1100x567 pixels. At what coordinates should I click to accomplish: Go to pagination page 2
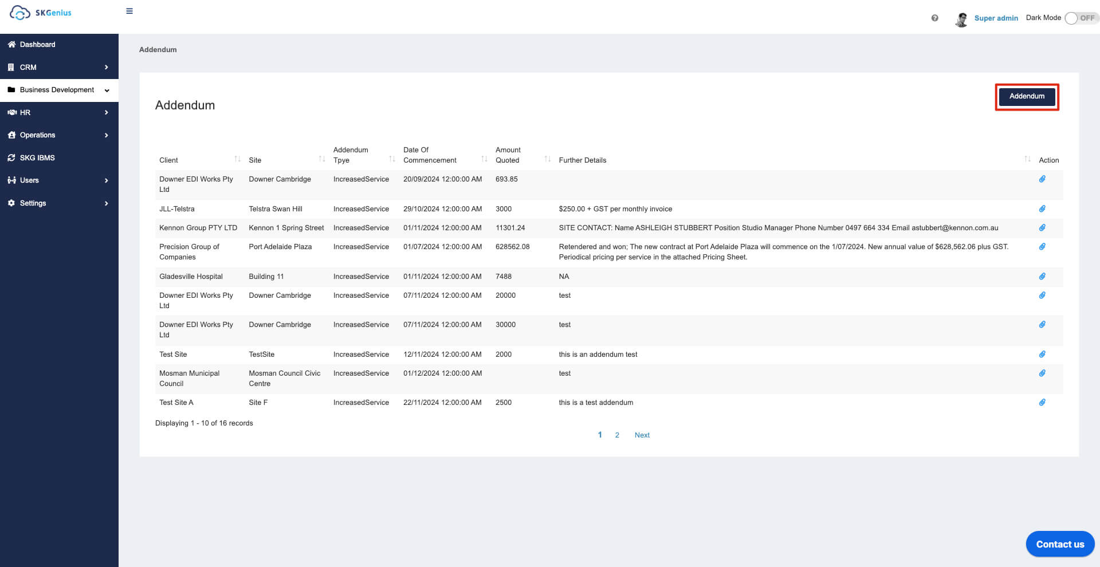(617, 435)
